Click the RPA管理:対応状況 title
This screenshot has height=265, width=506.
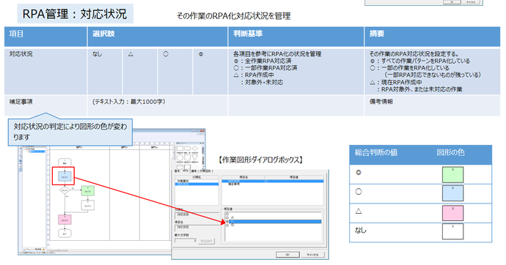pos(75,14)
